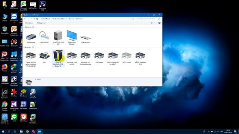
Task: Click Devices and Printers breadcrumb
Action: [76, 19]
